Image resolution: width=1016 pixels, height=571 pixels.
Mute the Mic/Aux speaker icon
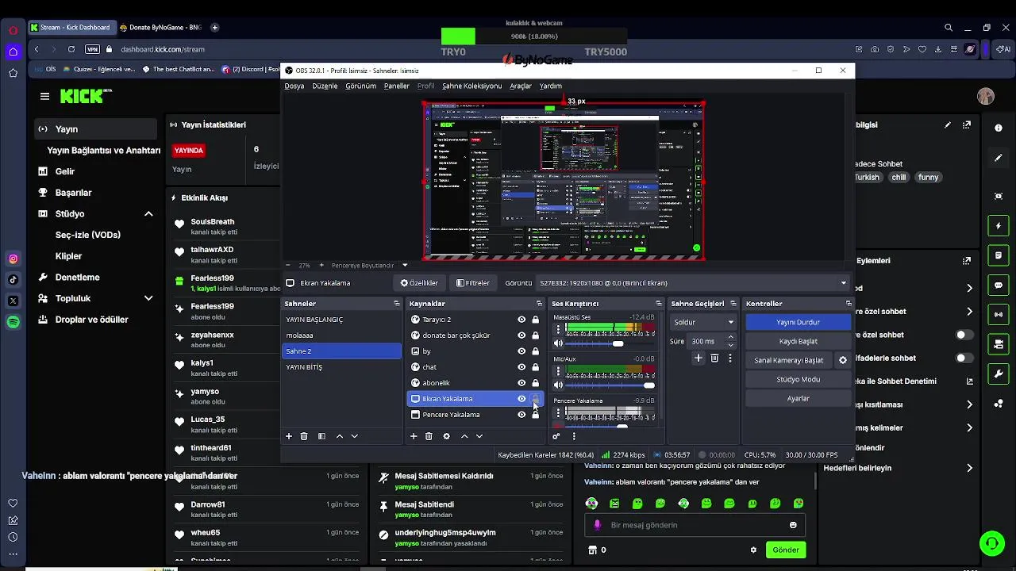558,385
